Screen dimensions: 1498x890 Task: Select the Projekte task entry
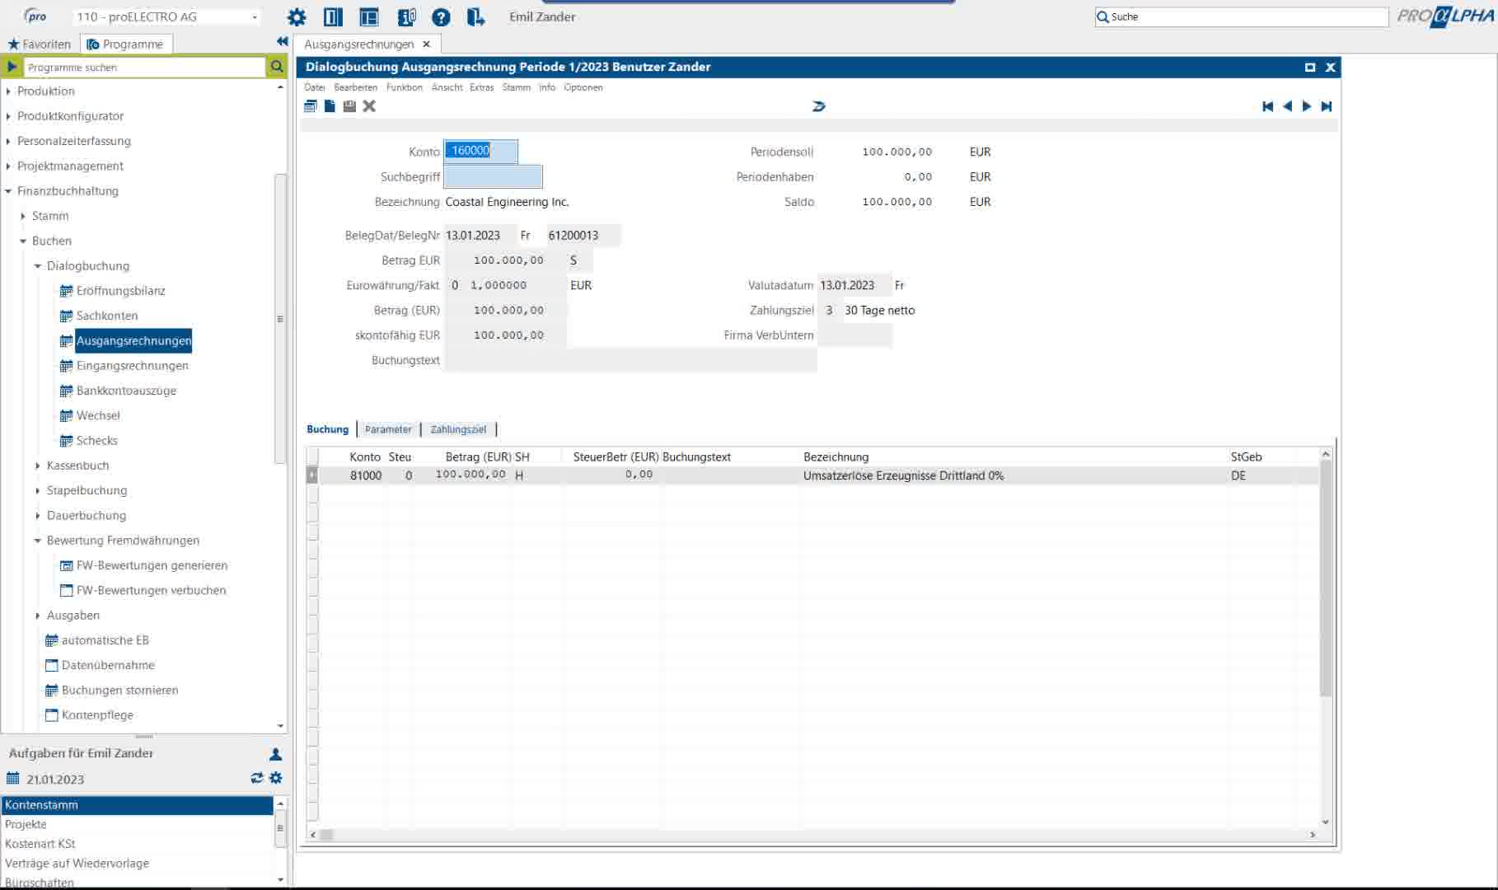(x=137, y=824)
